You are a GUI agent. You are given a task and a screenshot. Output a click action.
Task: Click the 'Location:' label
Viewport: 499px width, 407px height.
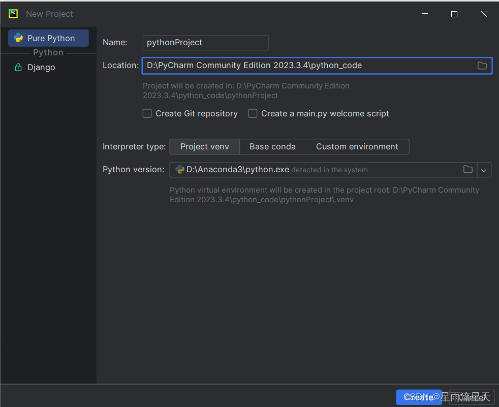click(x=120, y=66)
